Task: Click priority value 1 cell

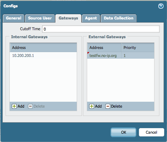Action: point(138,56)
